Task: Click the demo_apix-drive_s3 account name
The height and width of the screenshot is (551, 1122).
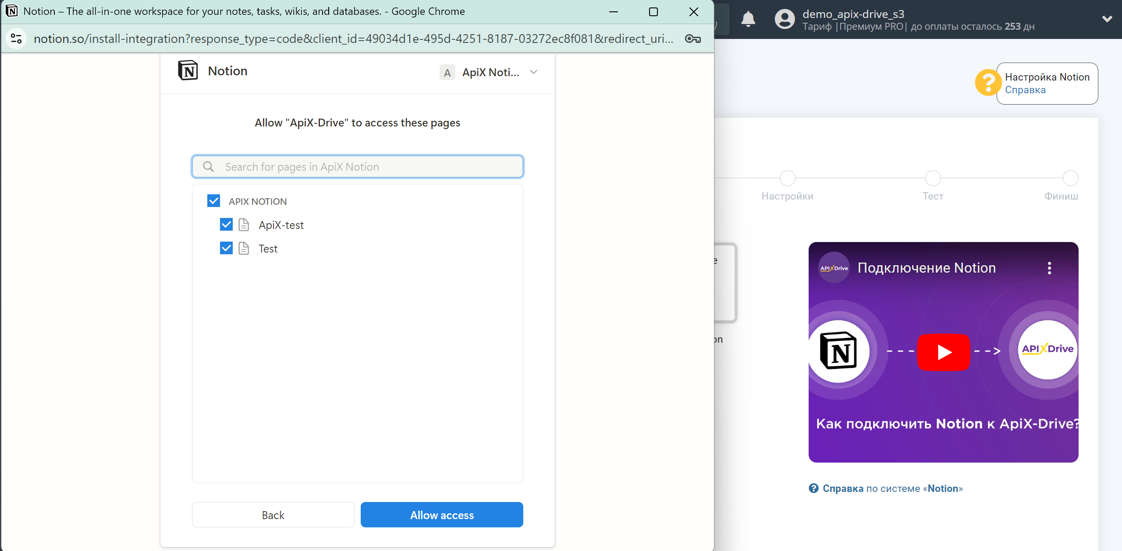Action: (853, 14)
